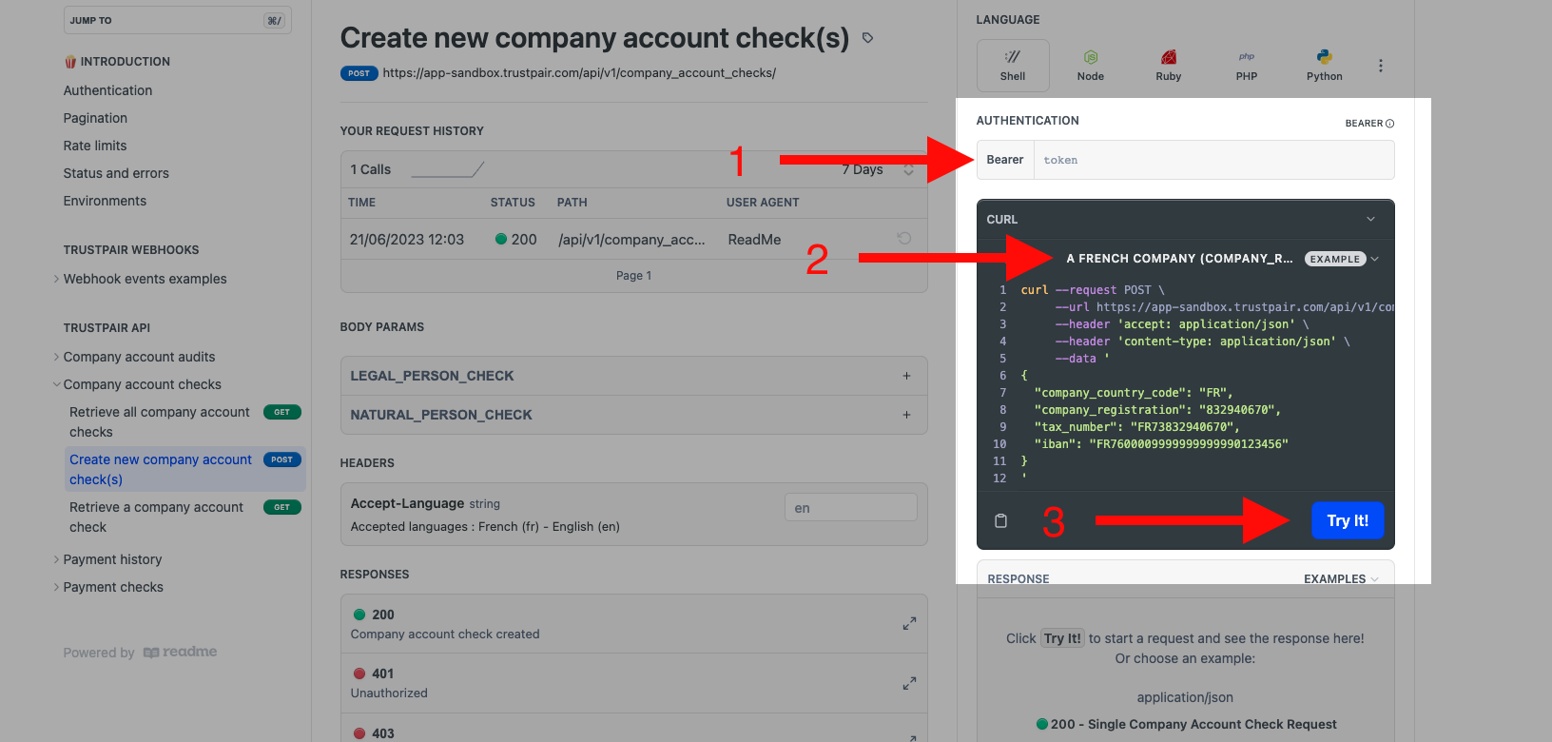Click the JUMP TO search box
1552x742 pixels.
(x=178, y=20)
